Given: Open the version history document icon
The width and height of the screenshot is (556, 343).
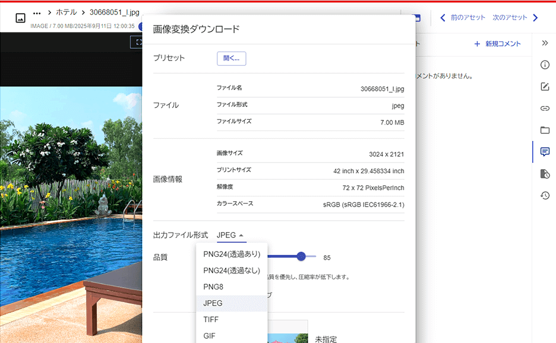Looking at the screenshot, I should 545,173.
